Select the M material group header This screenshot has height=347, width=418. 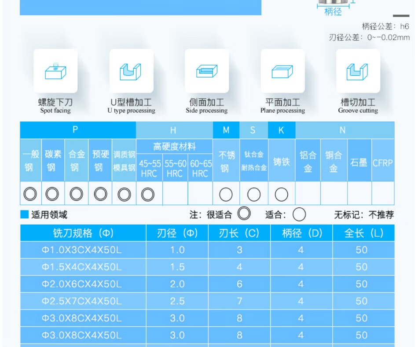(226, 130)
